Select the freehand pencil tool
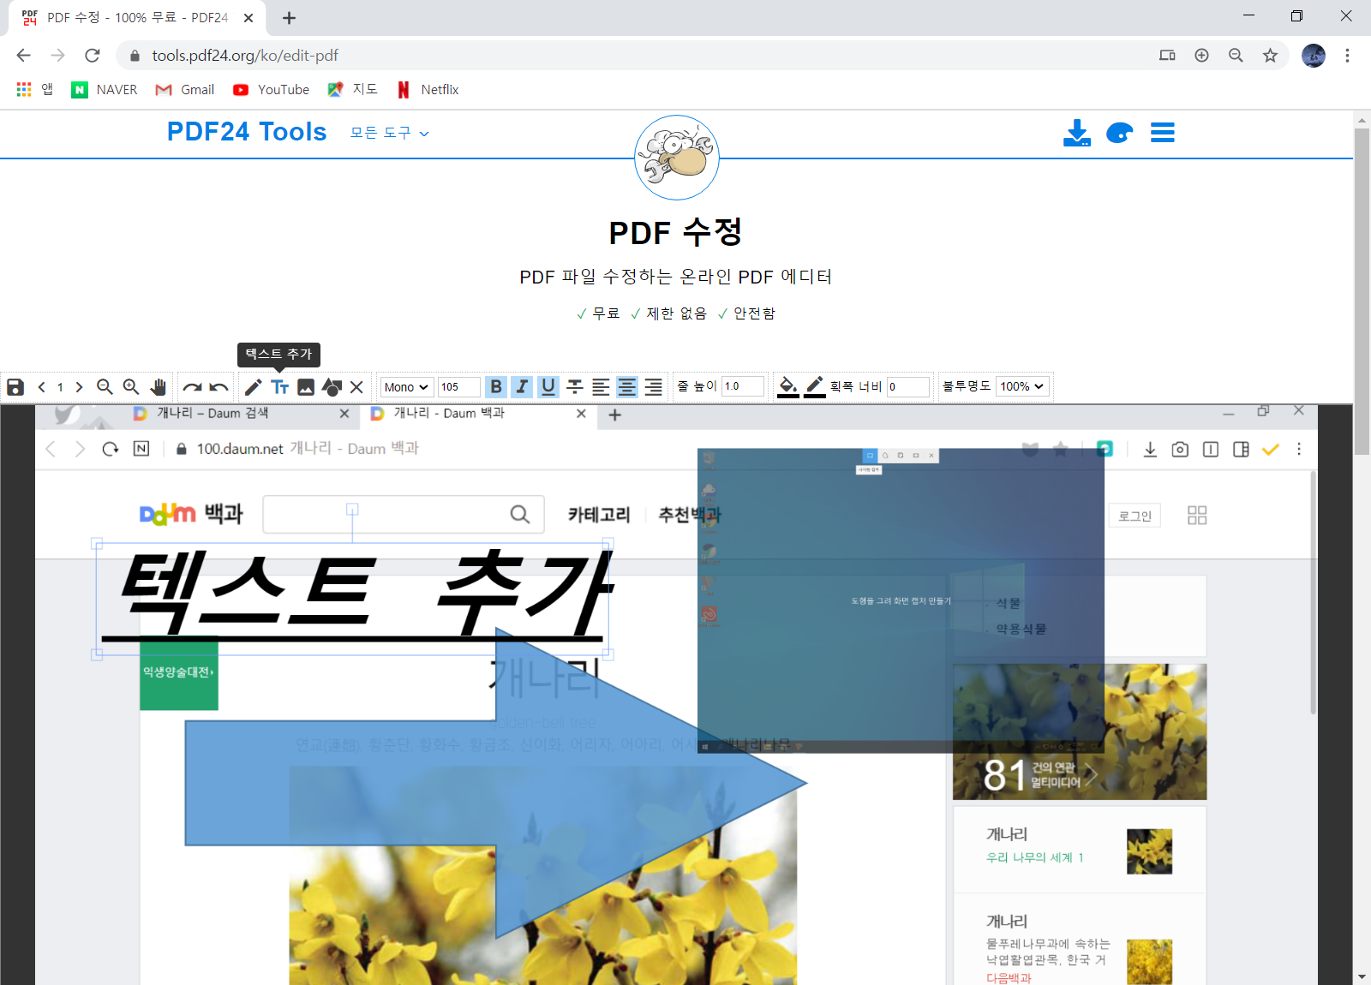 click(253, 387)
